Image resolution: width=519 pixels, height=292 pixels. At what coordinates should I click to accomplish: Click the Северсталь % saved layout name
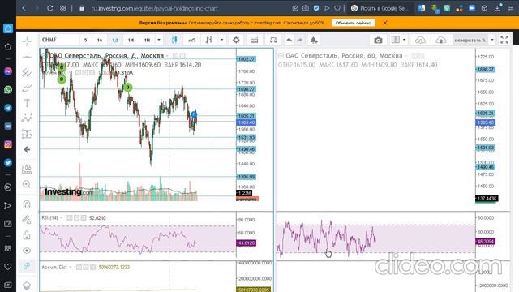click(470, 40)
